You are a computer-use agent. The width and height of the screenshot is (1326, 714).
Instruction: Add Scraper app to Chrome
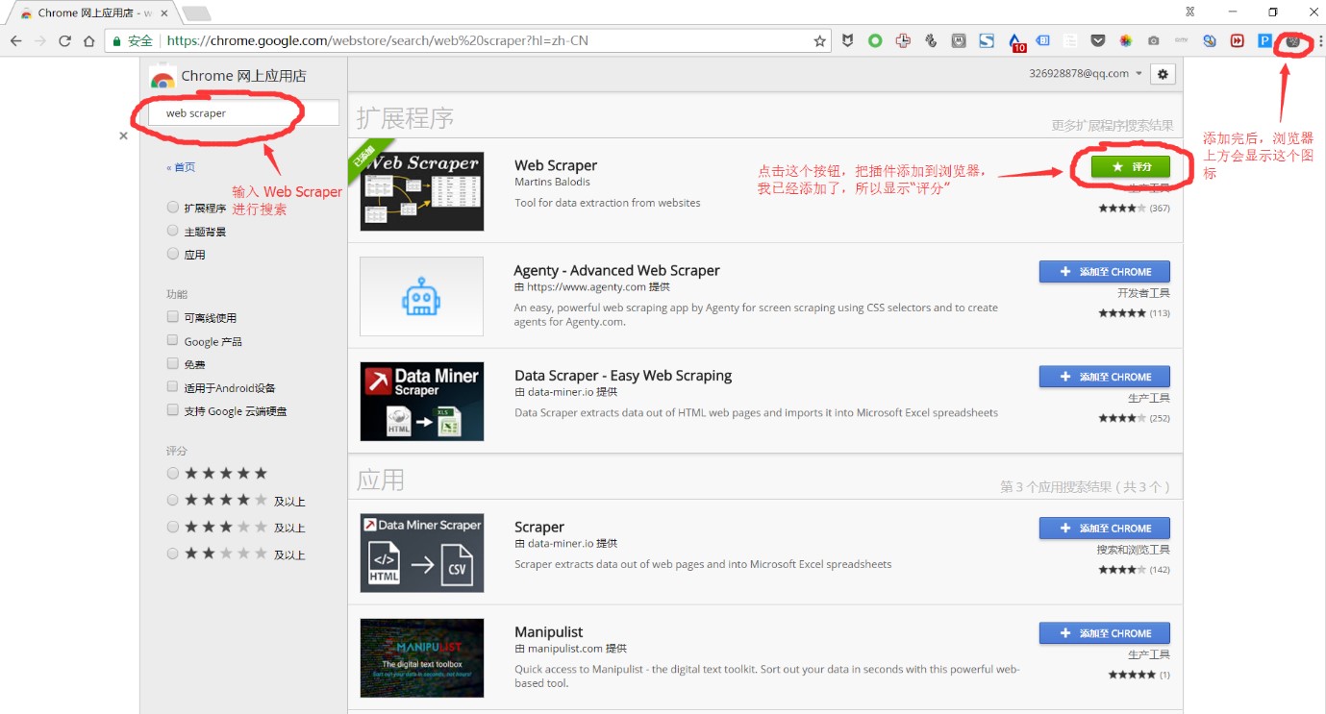click(1105, 529)
